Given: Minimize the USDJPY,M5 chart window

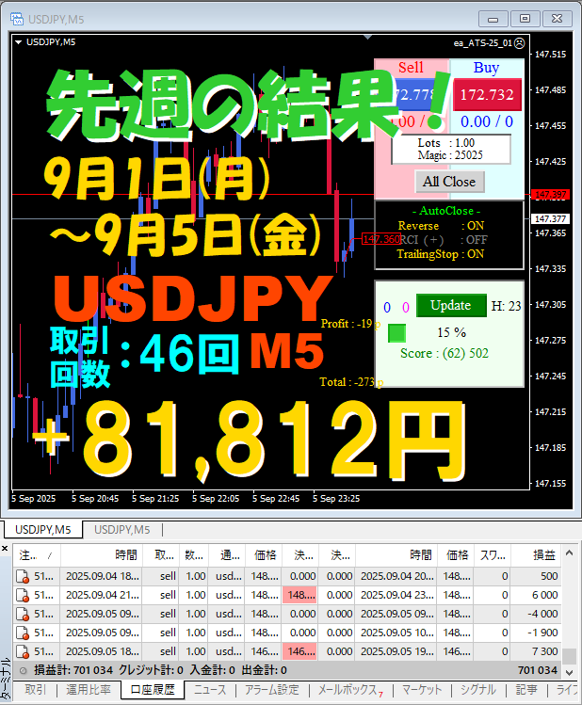Looking at the screenshot, I should point(493,19).
